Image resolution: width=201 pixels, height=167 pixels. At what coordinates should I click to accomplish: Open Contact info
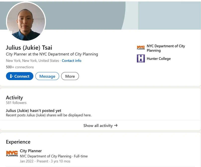71,61
